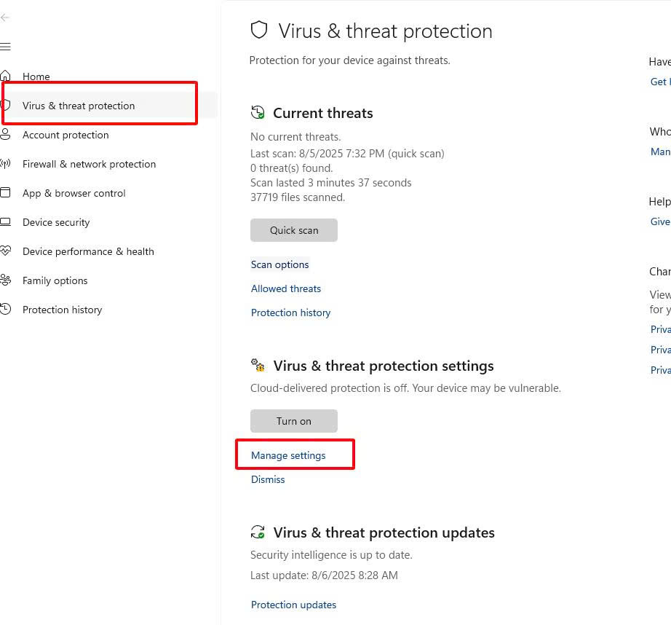
Task: Start a Quick scan
Action: [x=294, y=230]
